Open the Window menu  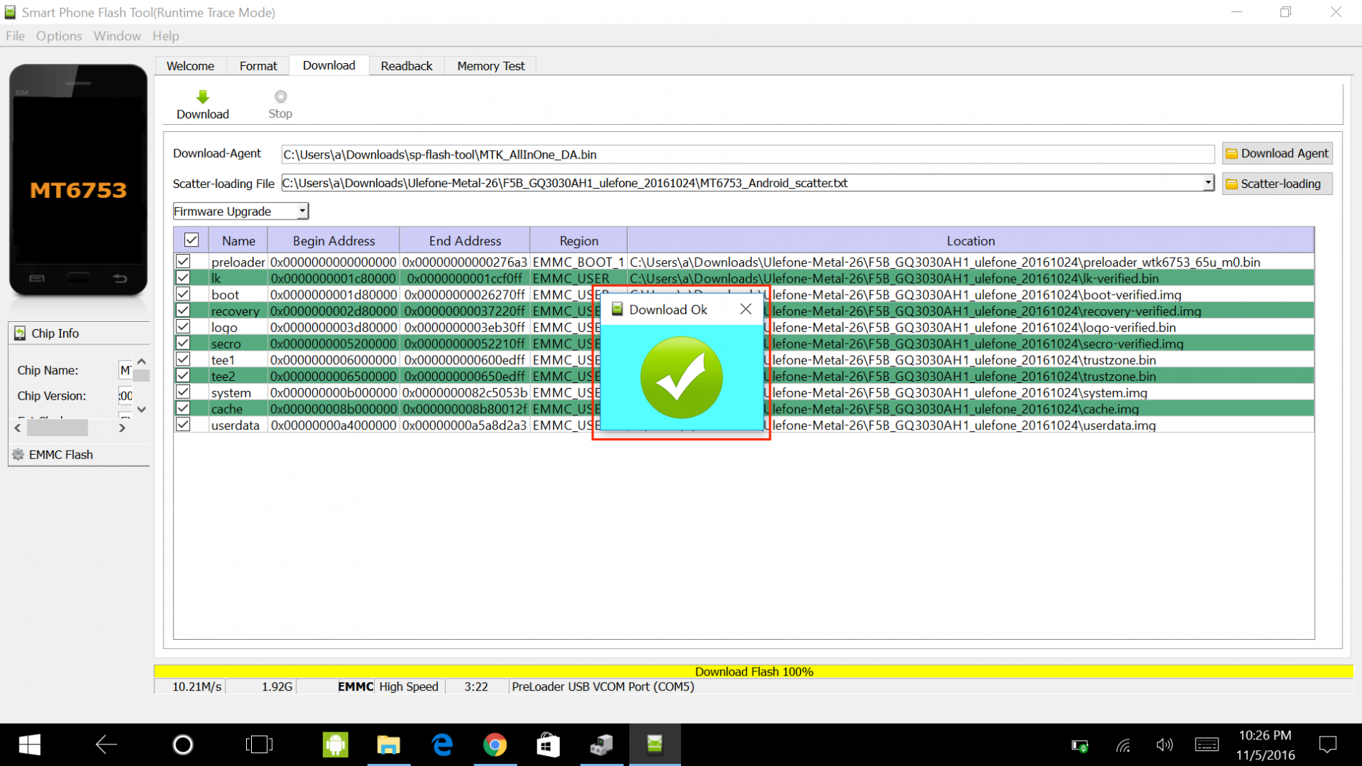click(x=117, y=36)
